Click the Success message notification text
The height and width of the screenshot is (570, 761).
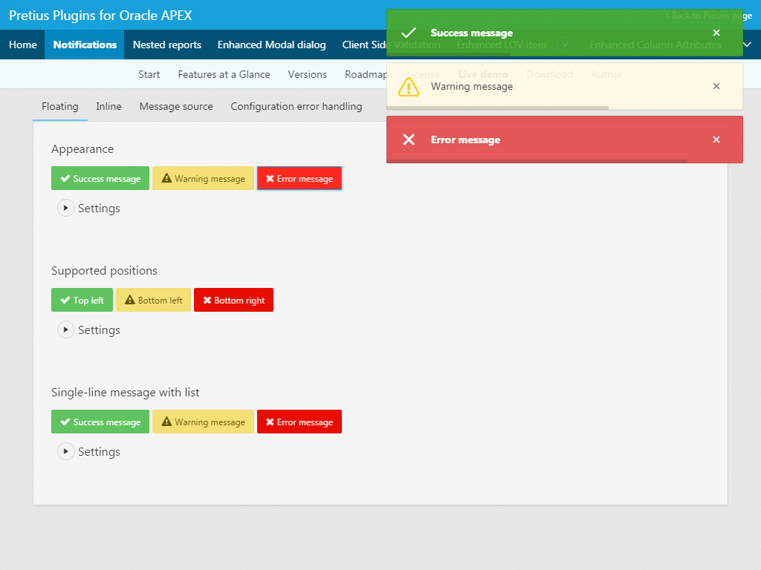click(472, 33)
